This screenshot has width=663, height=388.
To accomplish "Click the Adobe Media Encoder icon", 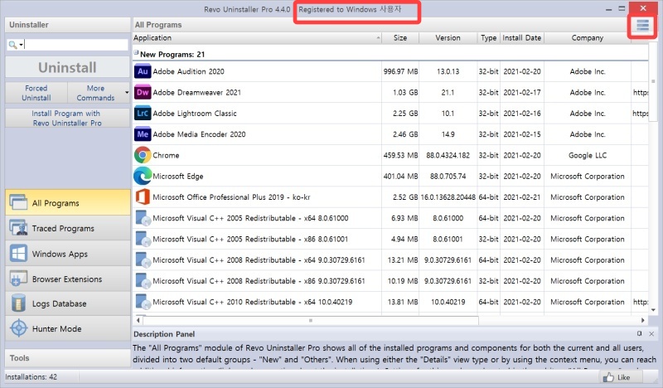I will coord(143,134).
